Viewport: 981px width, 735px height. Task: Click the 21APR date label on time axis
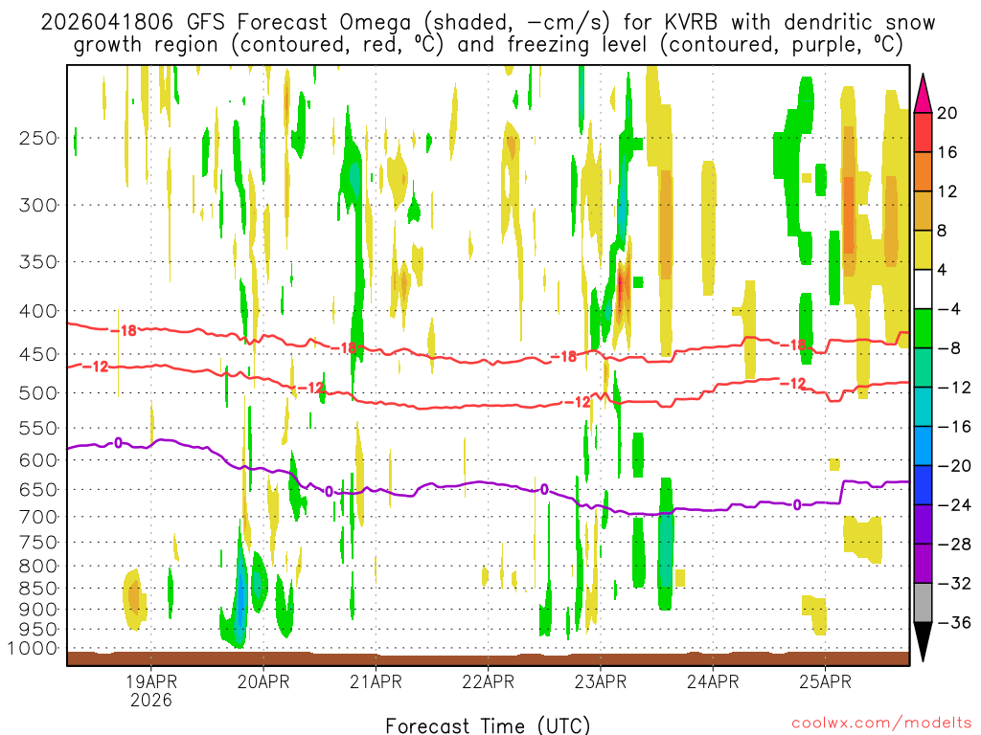tap(376, 681)
